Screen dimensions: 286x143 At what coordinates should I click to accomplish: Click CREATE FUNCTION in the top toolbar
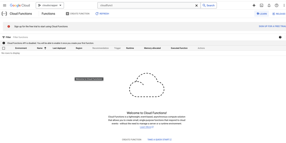[x=78, y=14]
